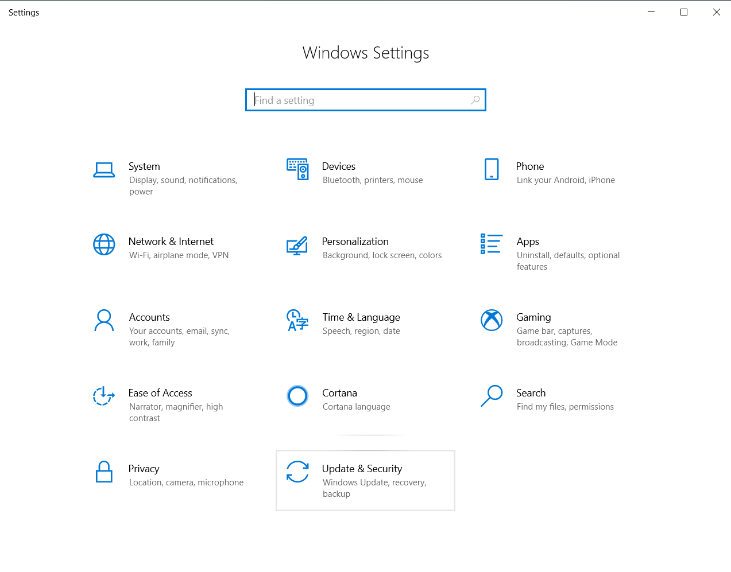Maximize the Settings window
This screenshot has width=731, height=572.
[x=684, y=12]
